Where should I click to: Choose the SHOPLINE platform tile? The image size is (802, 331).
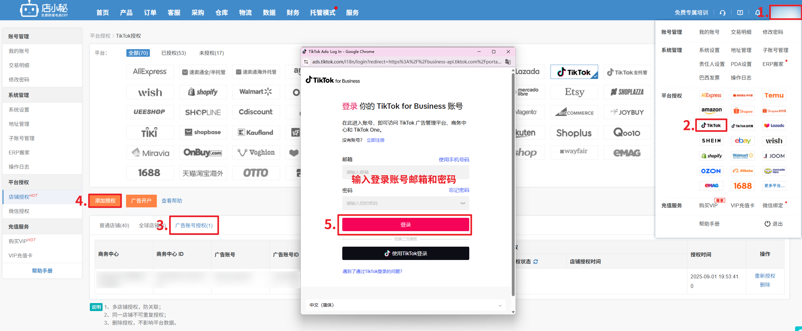click(x=203, y=112)
